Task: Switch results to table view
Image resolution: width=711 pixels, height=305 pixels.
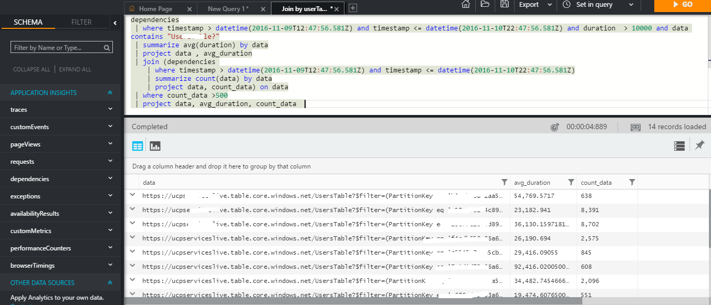Action: click(x=137, y=145)
